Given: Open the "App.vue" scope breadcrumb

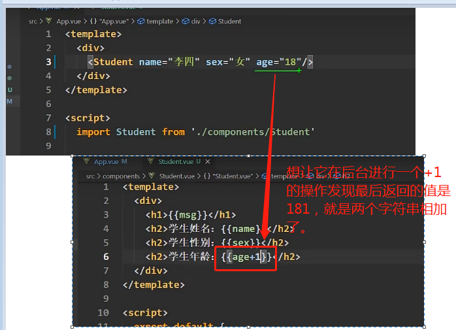Looking at the screenshot, I should 114,22.
